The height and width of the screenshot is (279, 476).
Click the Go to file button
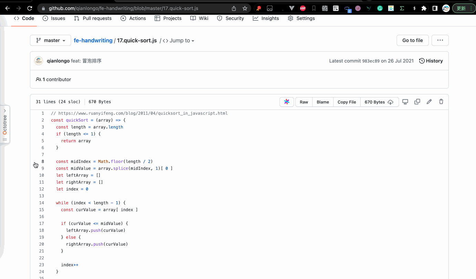[412, 40]
